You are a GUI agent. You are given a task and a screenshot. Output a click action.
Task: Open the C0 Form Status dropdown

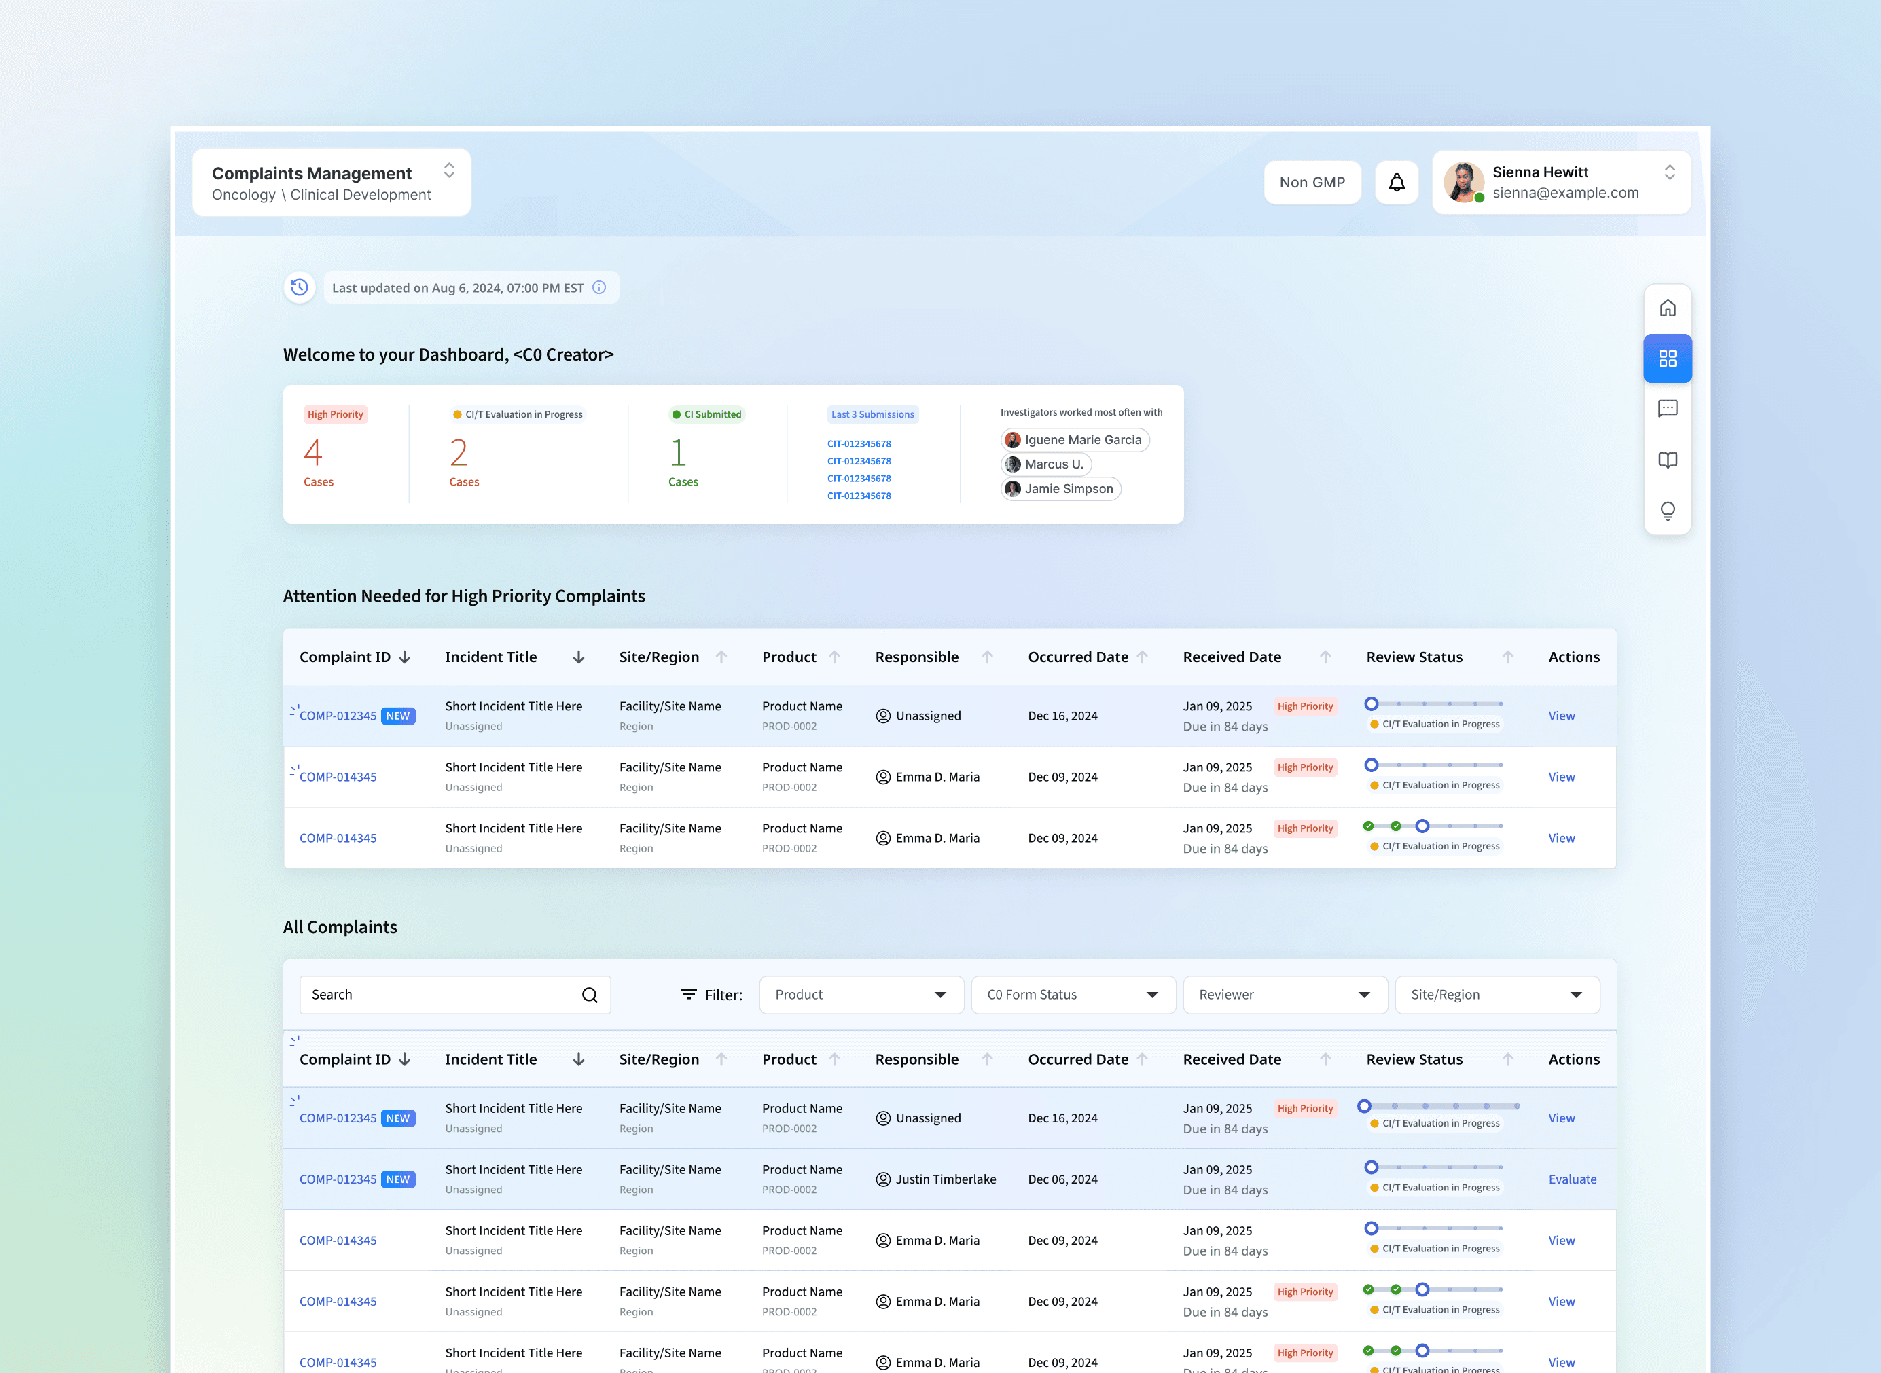(1073, 995)
